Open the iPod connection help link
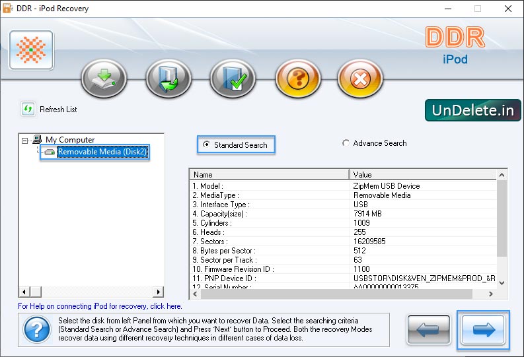524x357 pixels. point(100,306)
